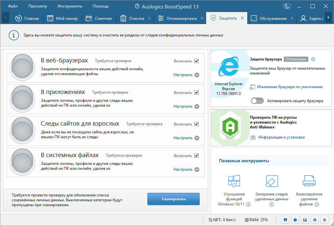
Task: Open the notifications icon in status bar
Action: (x=285, y=220)
